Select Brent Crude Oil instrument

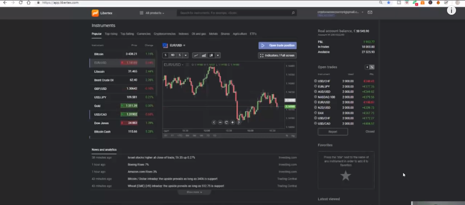(x=123, y=80)
